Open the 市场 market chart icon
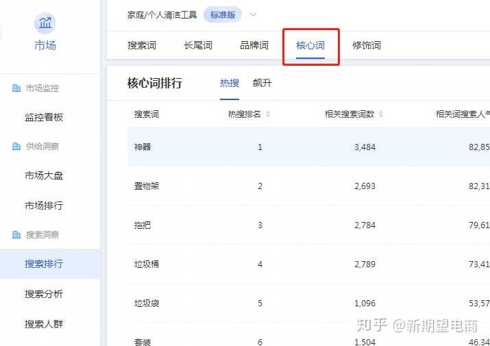Viewport: 490px width, 346px height. pyautogui.click(x=45, y=23)
